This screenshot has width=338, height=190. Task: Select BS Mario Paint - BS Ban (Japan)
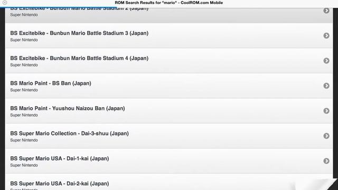[169, 85]
